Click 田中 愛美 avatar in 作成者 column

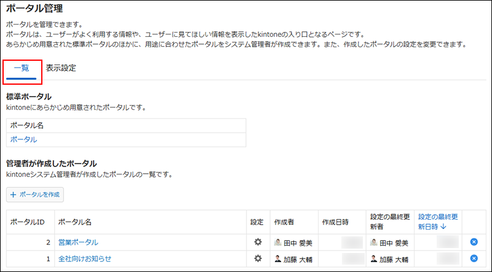point(277,242)
